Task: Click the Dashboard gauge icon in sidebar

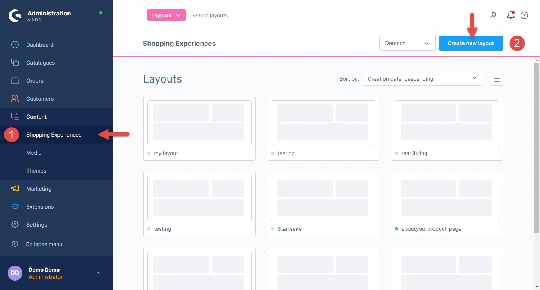Action: tap(15, 45)
